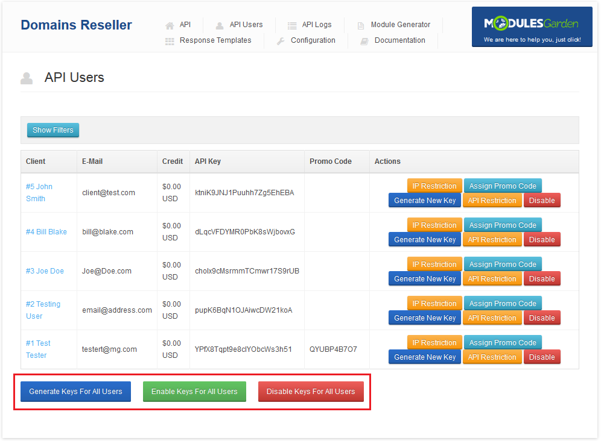
Task: Open client #3 Joe Doe
Action: point(45,271)
